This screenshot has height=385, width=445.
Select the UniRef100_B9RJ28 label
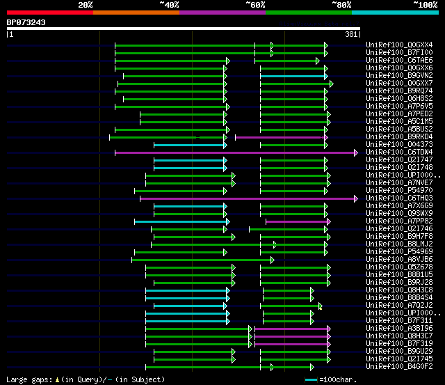[x=399, y=283]
